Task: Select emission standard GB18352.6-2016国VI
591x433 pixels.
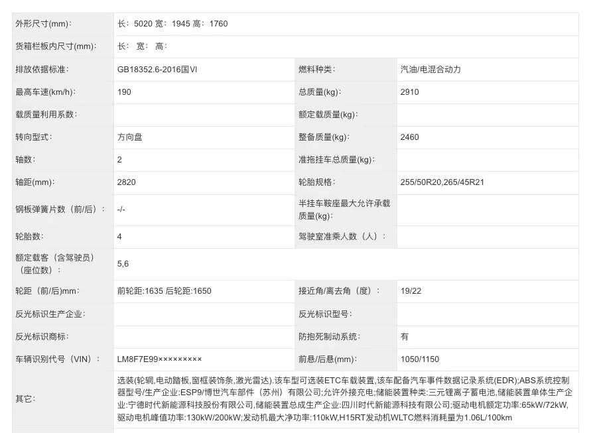Action: coord(157,70)
